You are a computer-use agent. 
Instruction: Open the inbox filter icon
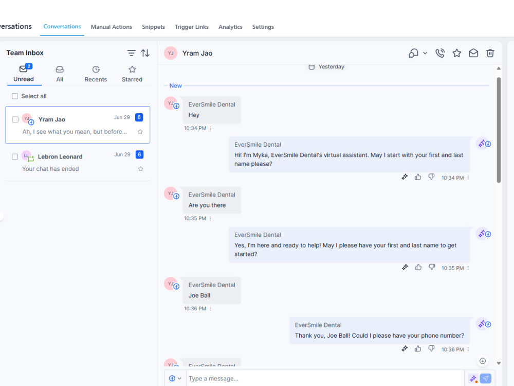(131, 53)
